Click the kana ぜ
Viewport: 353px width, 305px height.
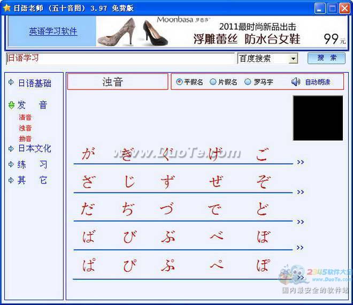tap(216, 181)
